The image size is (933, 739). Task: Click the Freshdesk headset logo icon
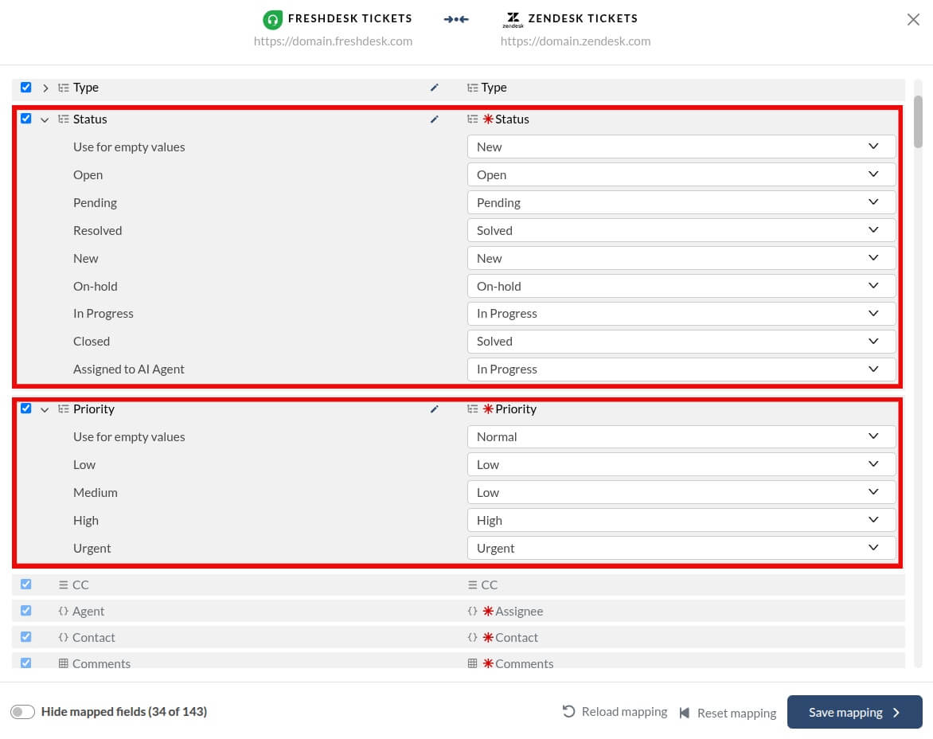click(x=272, y=20)
